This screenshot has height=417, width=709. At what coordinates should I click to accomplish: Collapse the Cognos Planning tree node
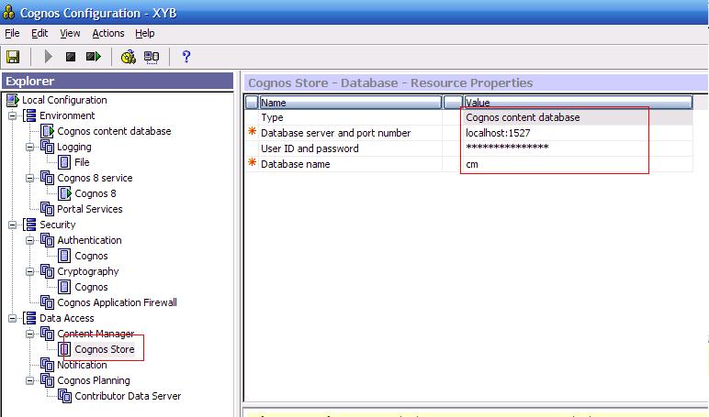coord(29,380)
